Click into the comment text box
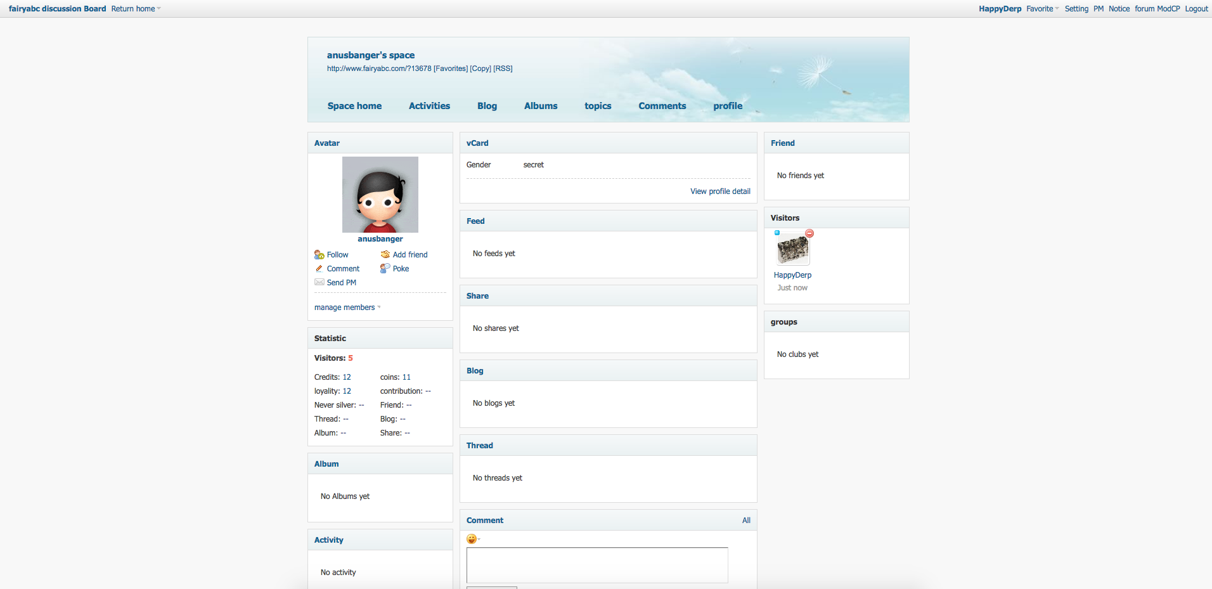This screenshot has height=589, width=1212. point(596,565)
